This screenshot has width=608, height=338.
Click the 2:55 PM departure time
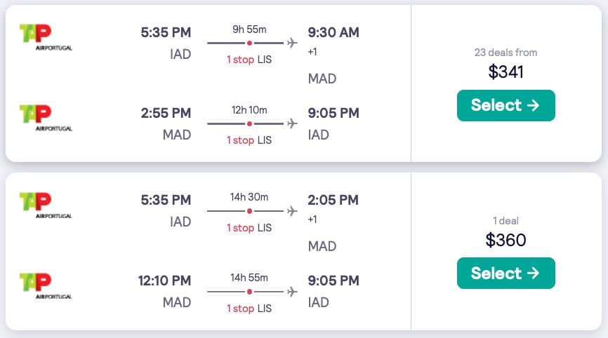[166, 113]
